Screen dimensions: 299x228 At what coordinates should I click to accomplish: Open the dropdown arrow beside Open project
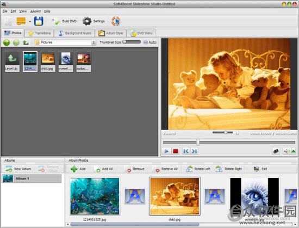(x=30, y=21)
